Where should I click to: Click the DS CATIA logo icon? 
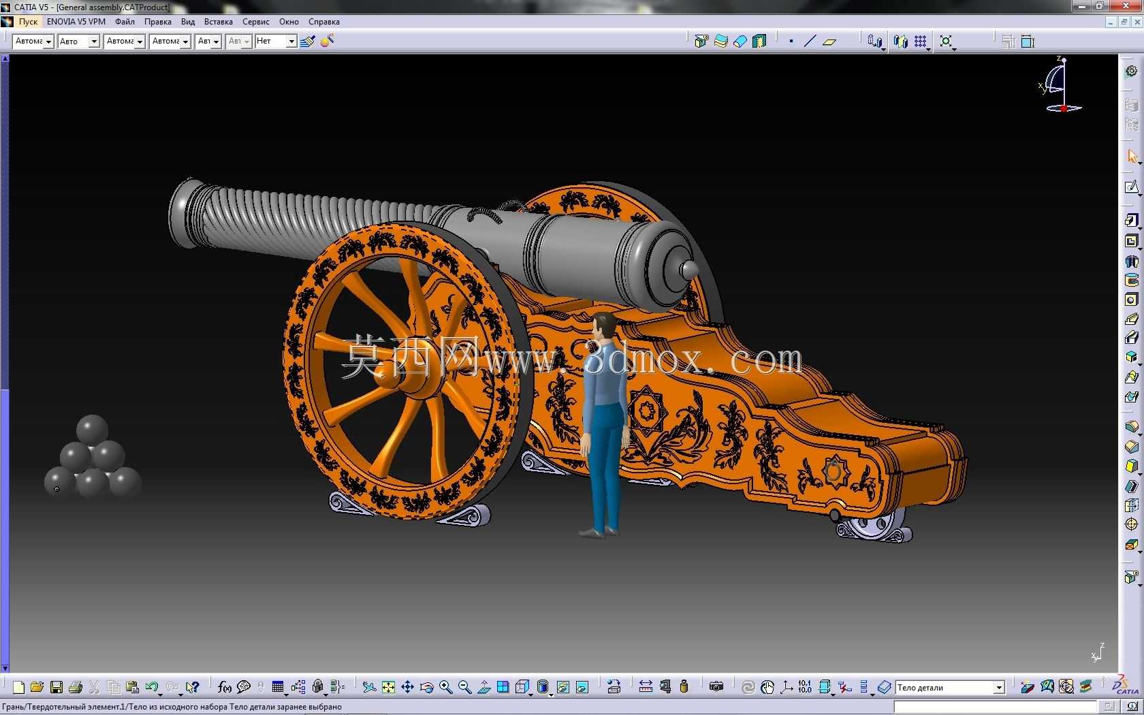(x=1127, y=685)
